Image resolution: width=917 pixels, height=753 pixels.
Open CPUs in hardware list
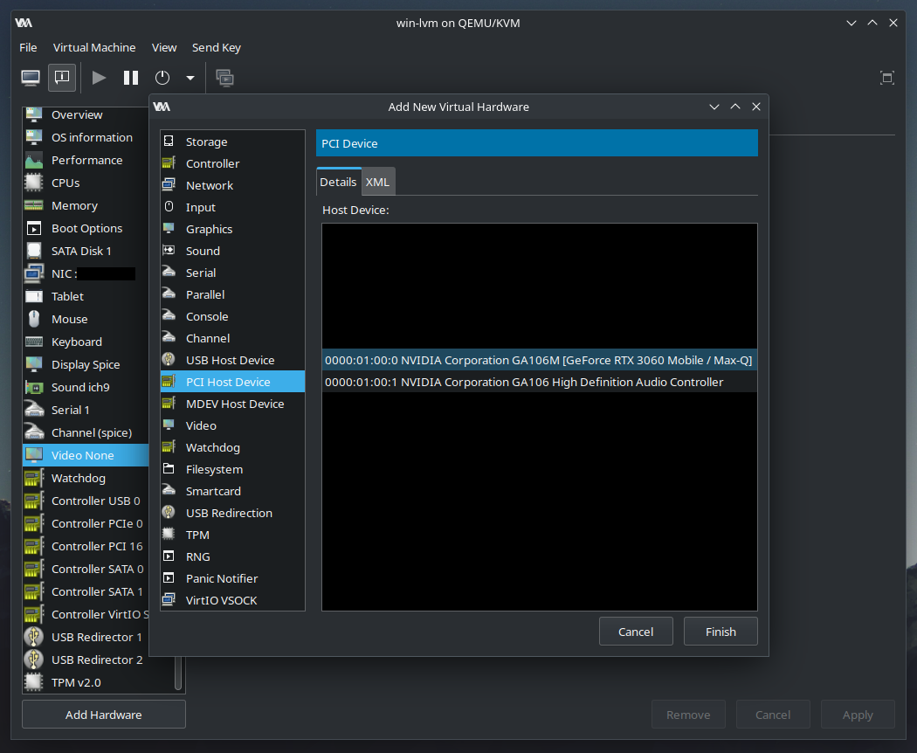(x=86, y=183)
